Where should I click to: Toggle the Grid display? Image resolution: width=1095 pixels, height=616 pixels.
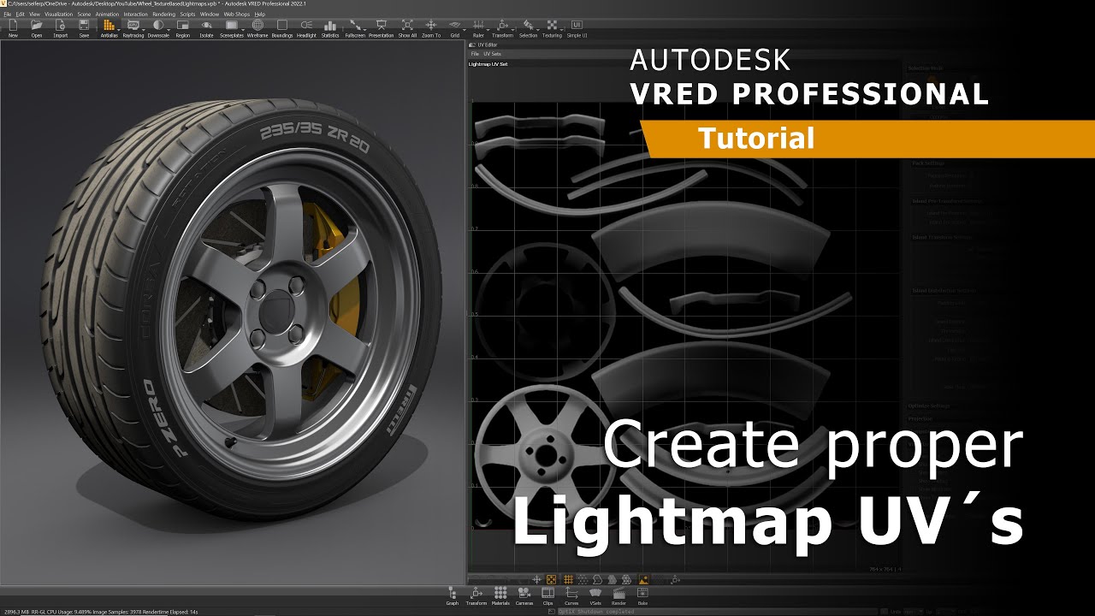454,29
